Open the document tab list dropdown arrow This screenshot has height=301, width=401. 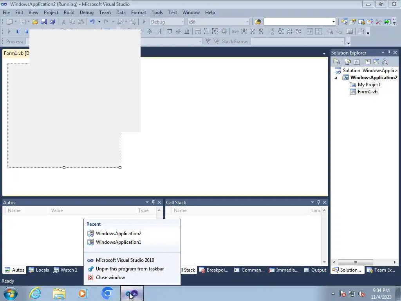(324, 53)
